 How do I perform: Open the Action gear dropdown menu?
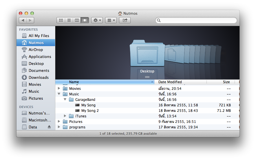[97, 20]
